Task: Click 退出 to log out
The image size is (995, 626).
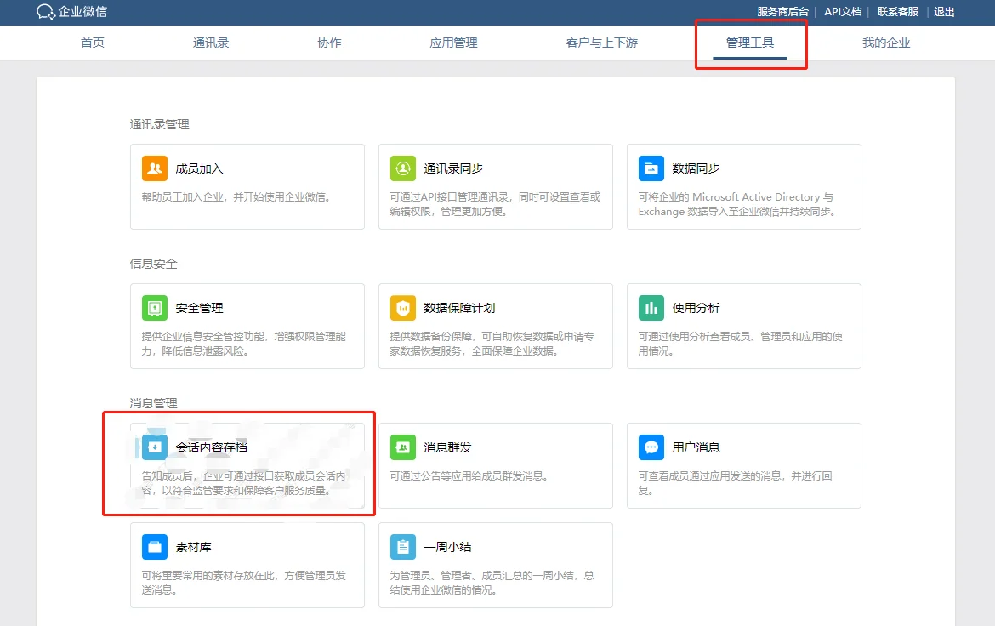Action: 944,11
